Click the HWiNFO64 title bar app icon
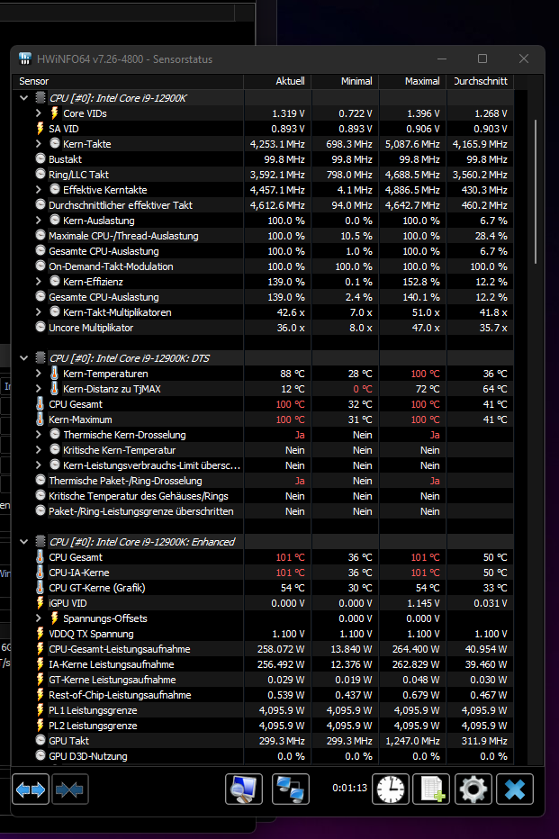Image resolution: width=559 pixels, height=839 pixels. pyautogui.click(x=24, y=59)
